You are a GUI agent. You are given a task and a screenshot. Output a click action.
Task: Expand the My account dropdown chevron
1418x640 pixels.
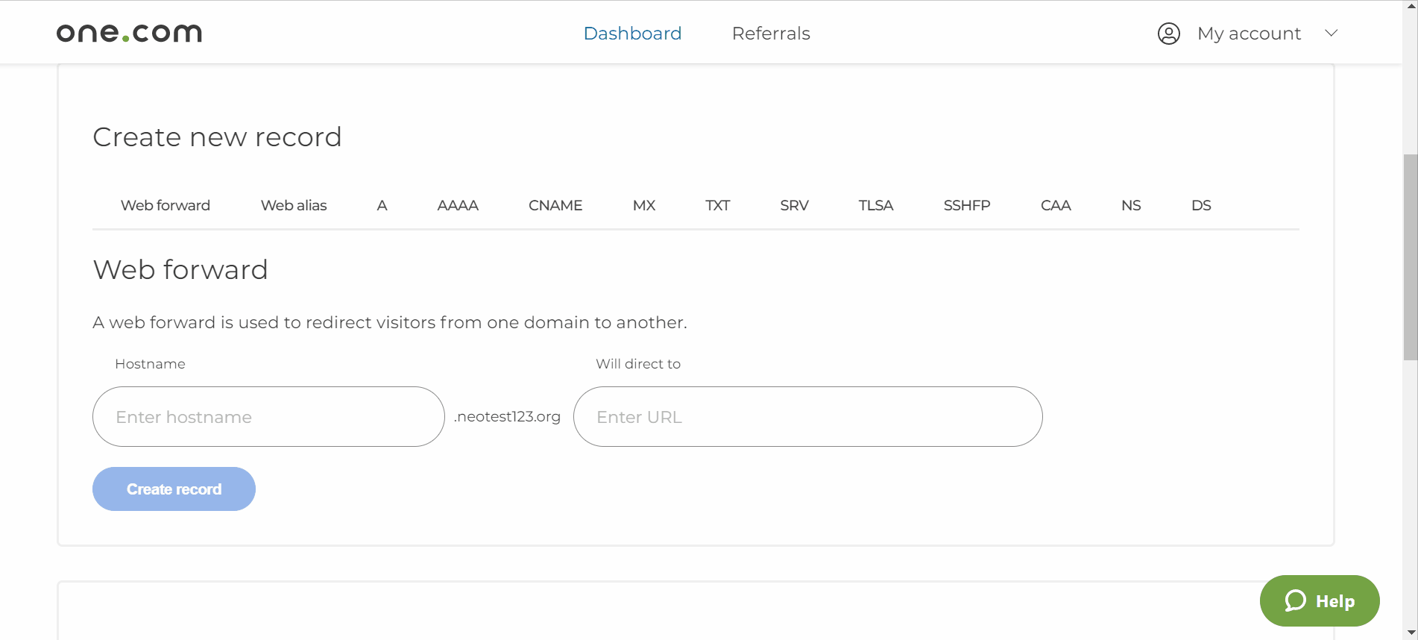1332,33
